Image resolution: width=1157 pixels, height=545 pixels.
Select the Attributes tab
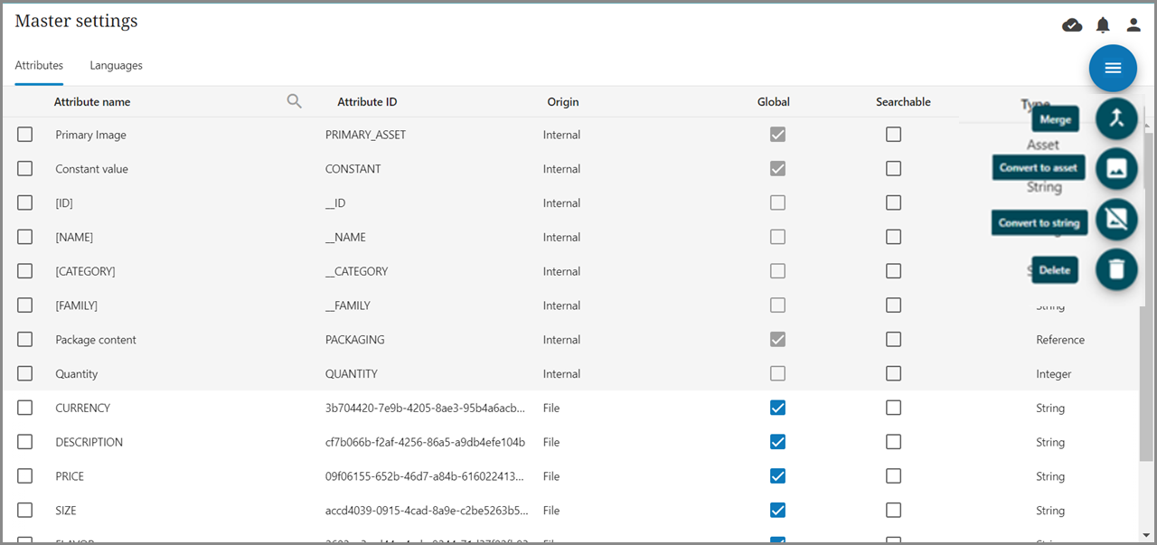click(x=39, y=66)
